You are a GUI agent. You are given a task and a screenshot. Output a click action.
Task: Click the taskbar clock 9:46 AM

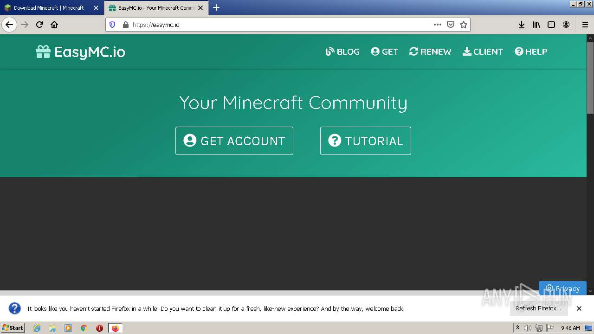[x=570, y=328]
